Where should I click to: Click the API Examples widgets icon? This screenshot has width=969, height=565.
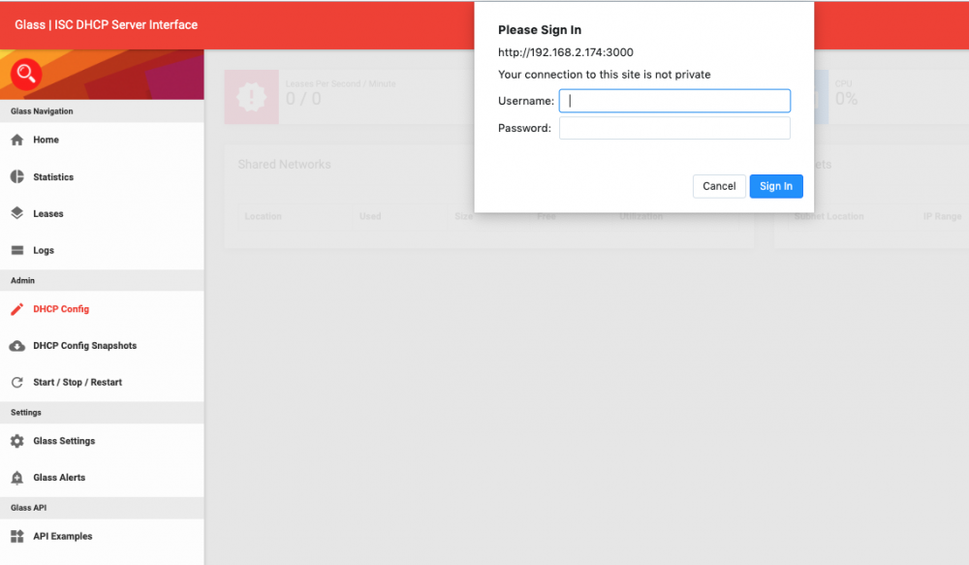coord(17,536)
